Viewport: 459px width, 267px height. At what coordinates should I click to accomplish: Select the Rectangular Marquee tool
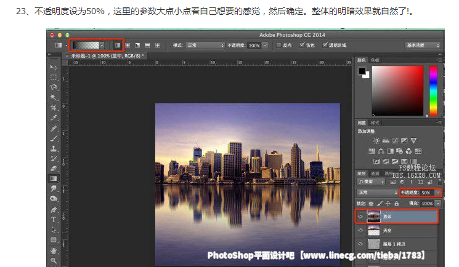[x=54, y=78]
